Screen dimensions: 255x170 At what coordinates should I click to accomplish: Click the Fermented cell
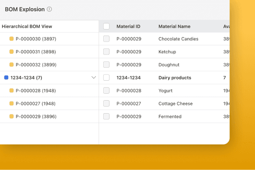170,117
